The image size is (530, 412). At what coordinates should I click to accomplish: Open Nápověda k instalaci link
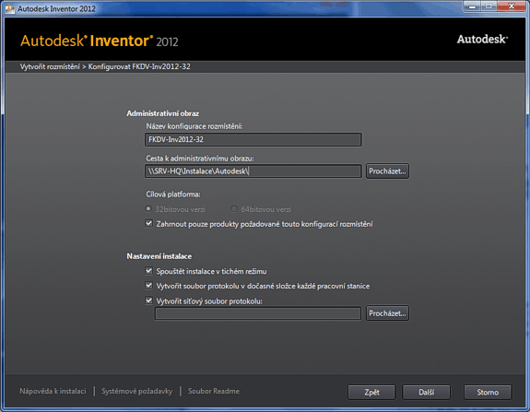coord(53,391)
